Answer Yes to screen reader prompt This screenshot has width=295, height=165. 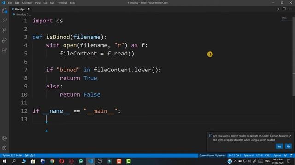pos(279,146)
